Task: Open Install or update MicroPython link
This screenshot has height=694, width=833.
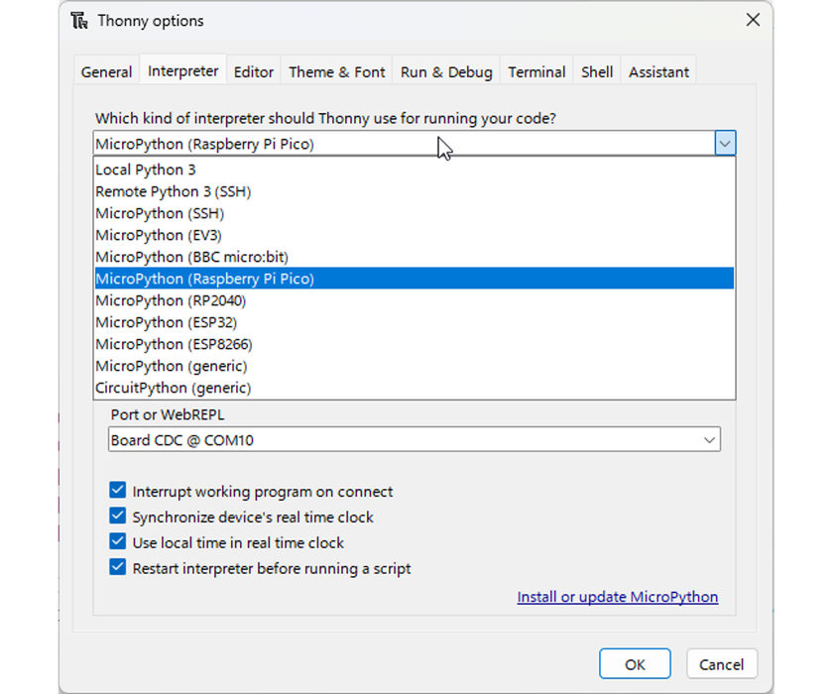Action: coord(617,597)
